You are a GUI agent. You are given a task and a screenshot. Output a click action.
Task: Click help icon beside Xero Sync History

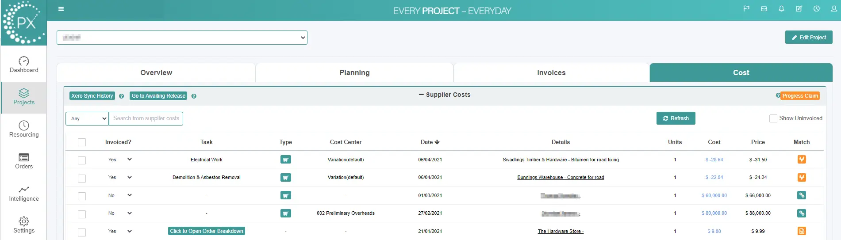point(121,96)
